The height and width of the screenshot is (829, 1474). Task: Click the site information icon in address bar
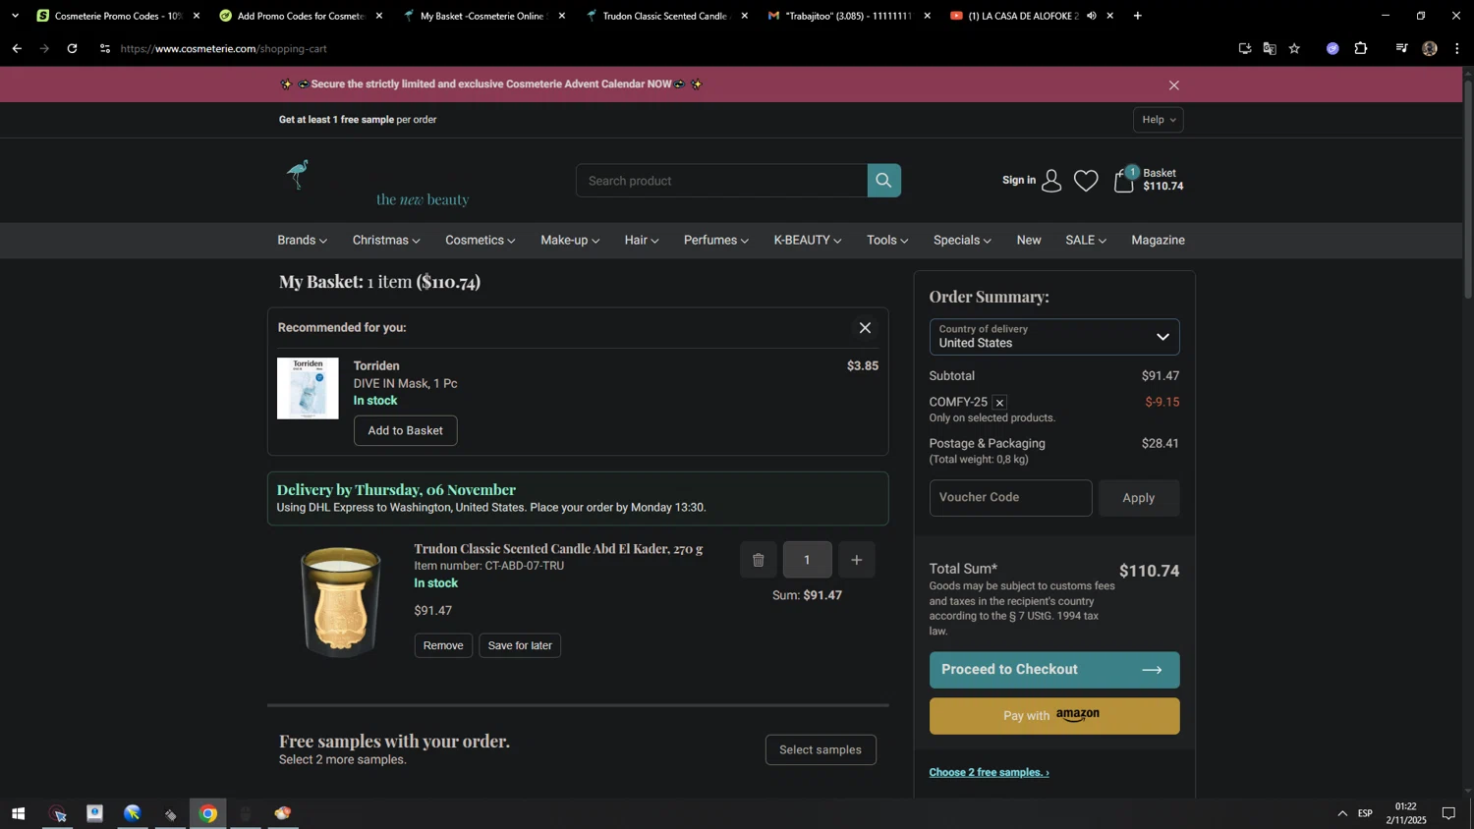[x=105, y=48]
